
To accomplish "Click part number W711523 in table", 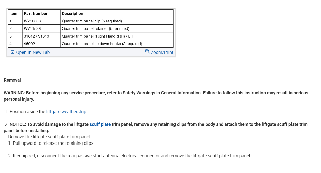I will pos(32,29).
